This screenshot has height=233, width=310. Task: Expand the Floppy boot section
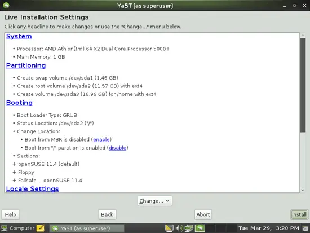click(14, 172)
